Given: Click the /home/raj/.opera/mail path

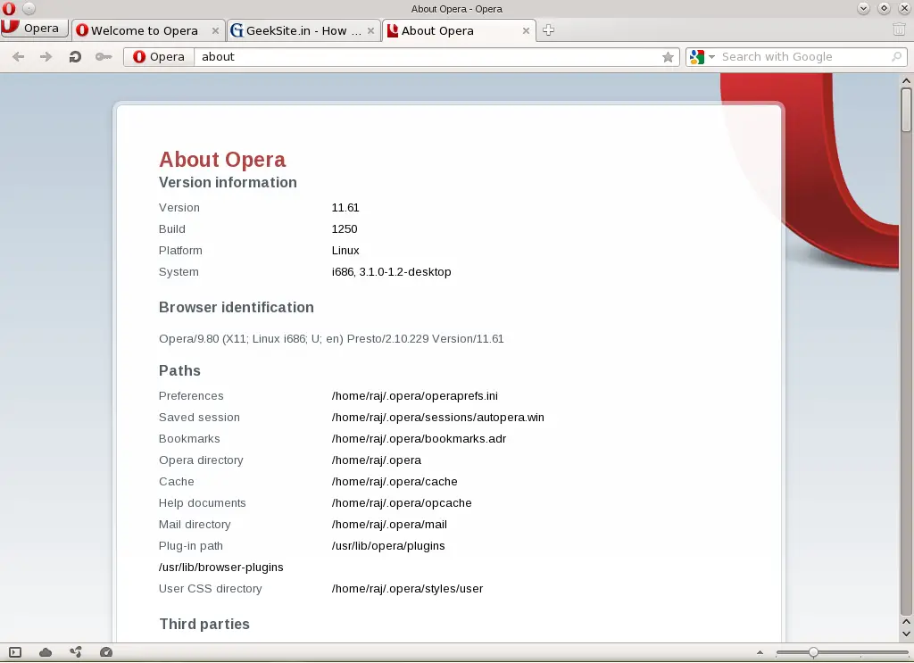Looking at the screenshot, I should click(389, 525).
